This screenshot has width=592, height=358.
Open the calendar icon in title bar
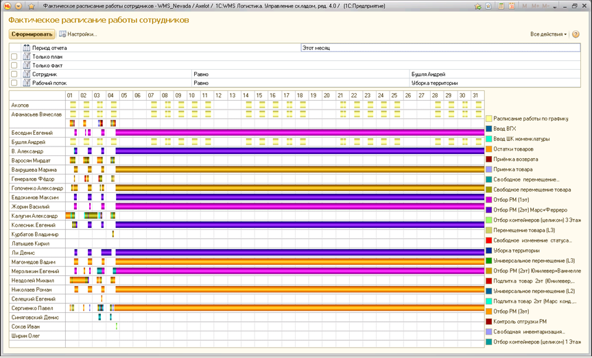coord(511,5)
